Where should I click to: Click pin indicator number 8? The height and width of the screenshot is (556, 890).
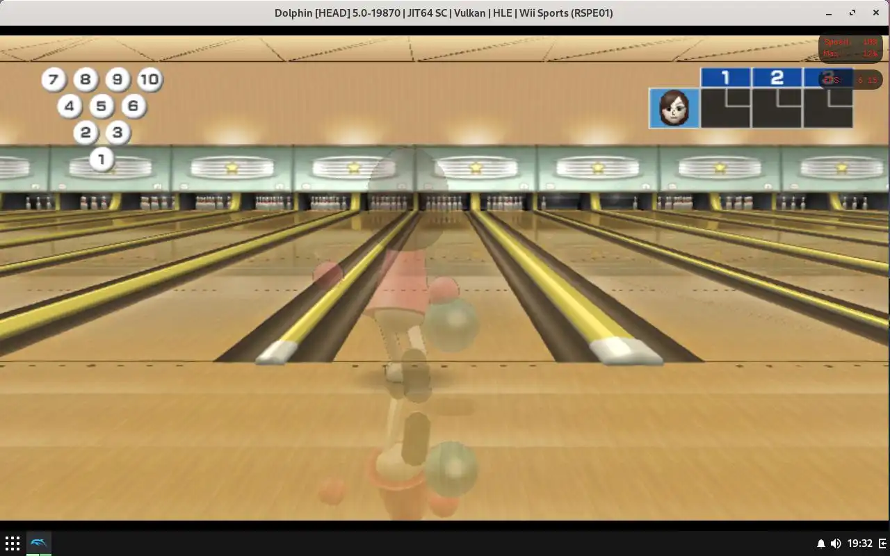(x=86, y=79)
